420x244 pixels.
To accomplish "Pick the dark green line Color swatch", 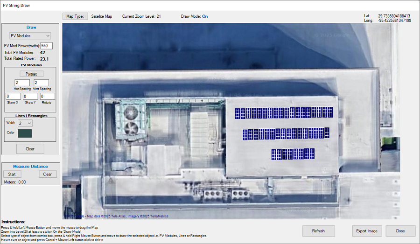I will coord(25,133).
